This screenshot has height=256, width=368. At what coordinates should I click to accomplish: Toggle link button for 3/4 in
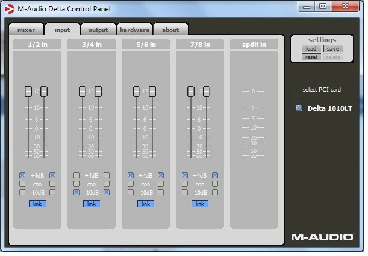[x=91, y=204]
